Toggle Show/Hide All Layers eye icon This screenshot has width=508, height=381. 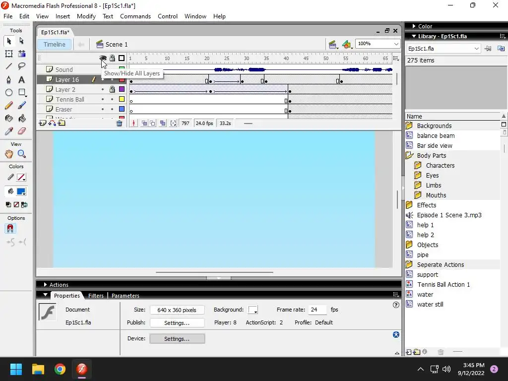coord(103,58)
